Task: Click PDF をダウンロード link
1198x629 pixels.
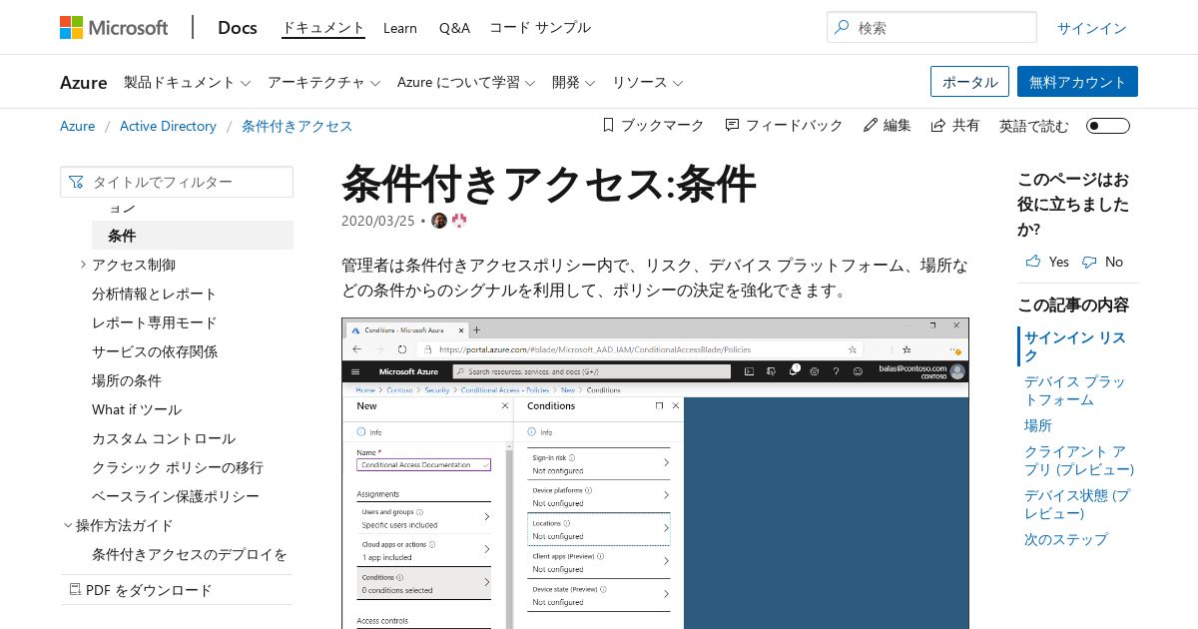Action: coord(149,590)
